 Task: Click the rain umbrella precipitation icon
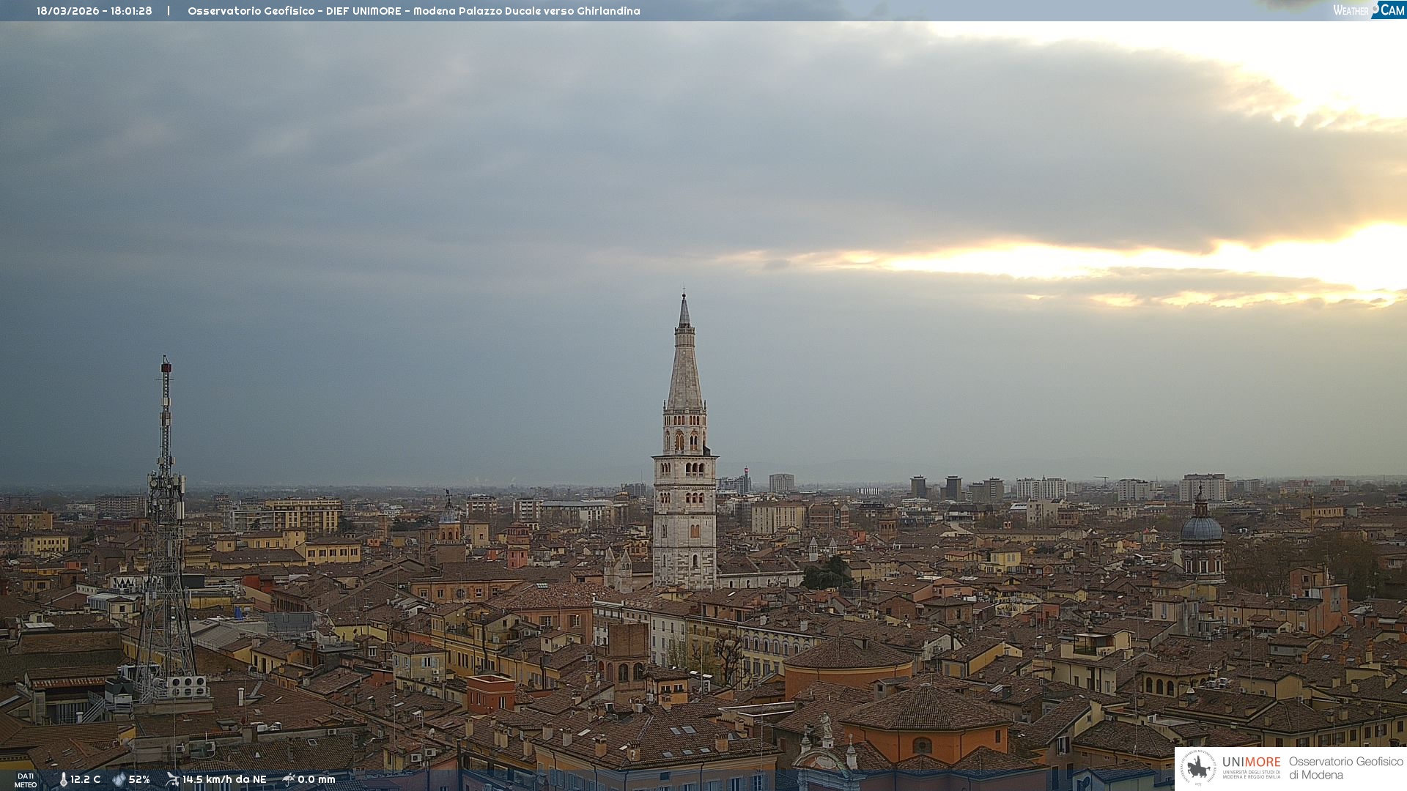pos(288,779)
